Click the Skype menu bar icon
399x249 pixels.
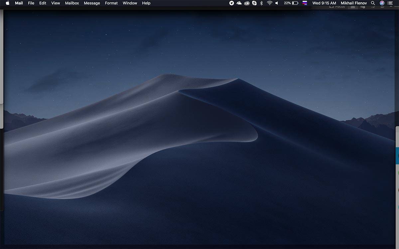click(254, 3)
